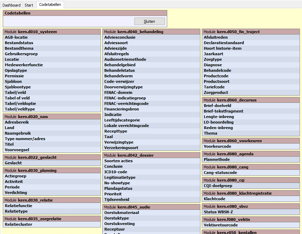Open the Actiegroep planning table

[x=16, y=176]
